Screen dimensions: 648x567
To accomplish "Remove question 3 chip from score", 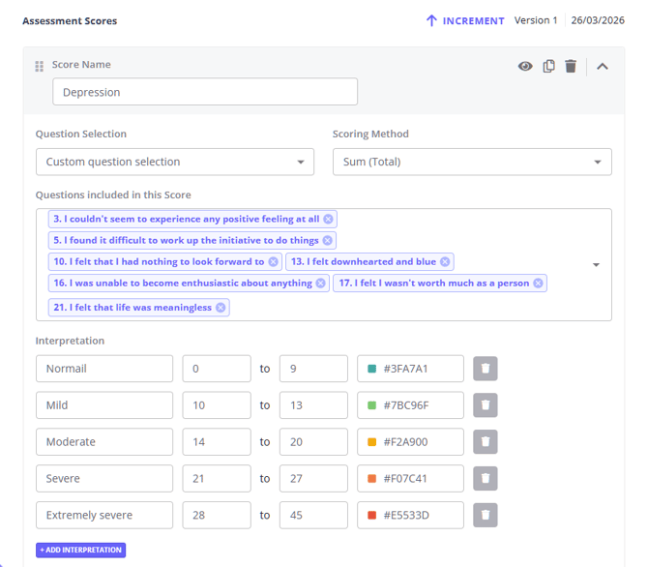I will 329,220.
